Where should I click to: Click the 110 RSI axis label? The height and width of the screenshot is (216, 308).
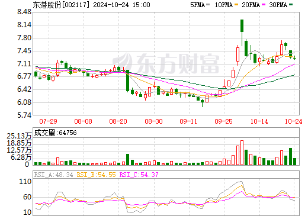tap(25, 182)
